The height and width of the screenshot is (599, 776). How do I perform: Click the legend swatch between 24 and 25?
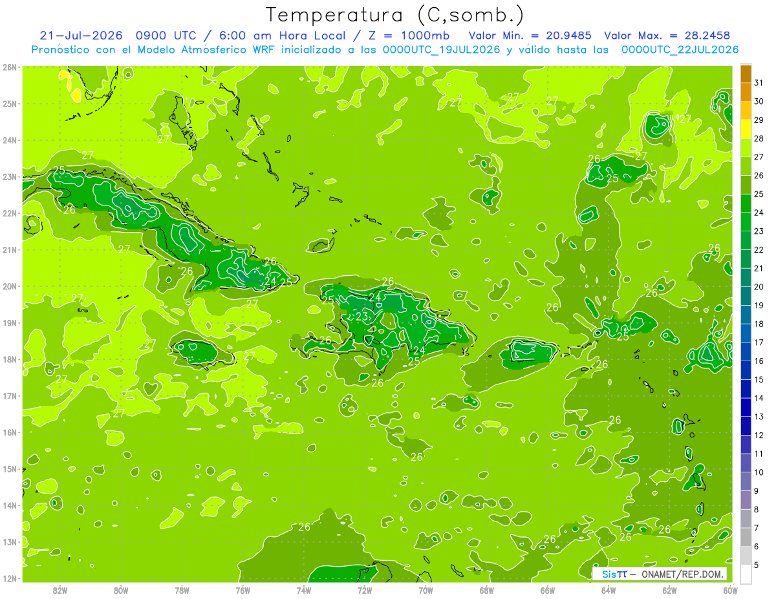click(x=746, y=204)
